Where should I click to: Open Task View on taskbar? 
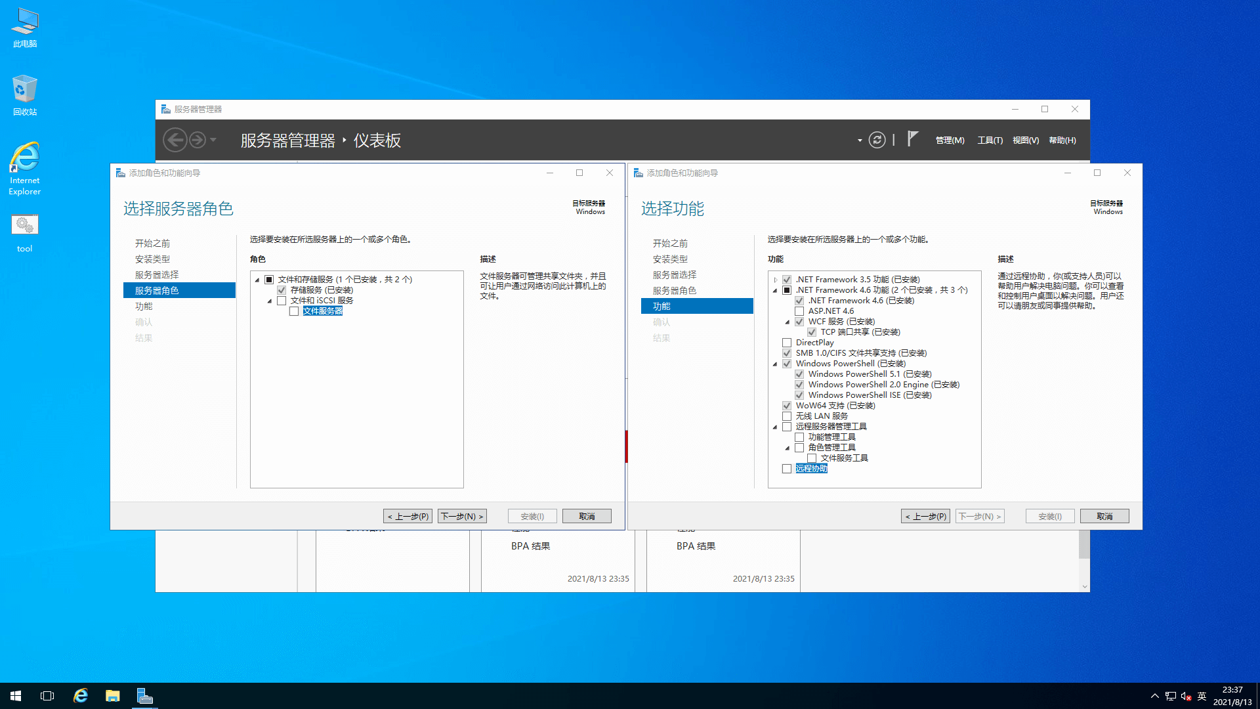[x=47, y=696]
